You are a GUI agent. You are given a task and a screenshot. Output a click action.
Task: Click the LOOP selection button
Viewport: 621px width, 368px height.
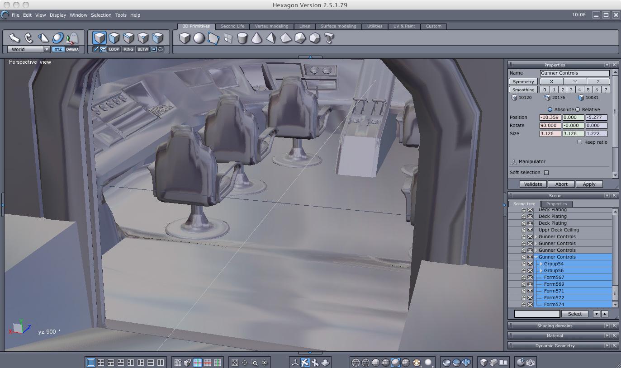[x=114, y=49]
